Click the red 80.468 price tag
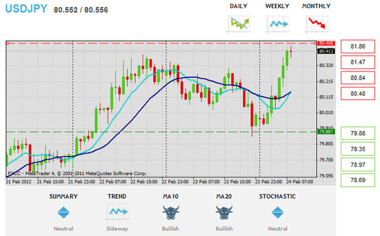380x236 pixels. tap(326, 43)
